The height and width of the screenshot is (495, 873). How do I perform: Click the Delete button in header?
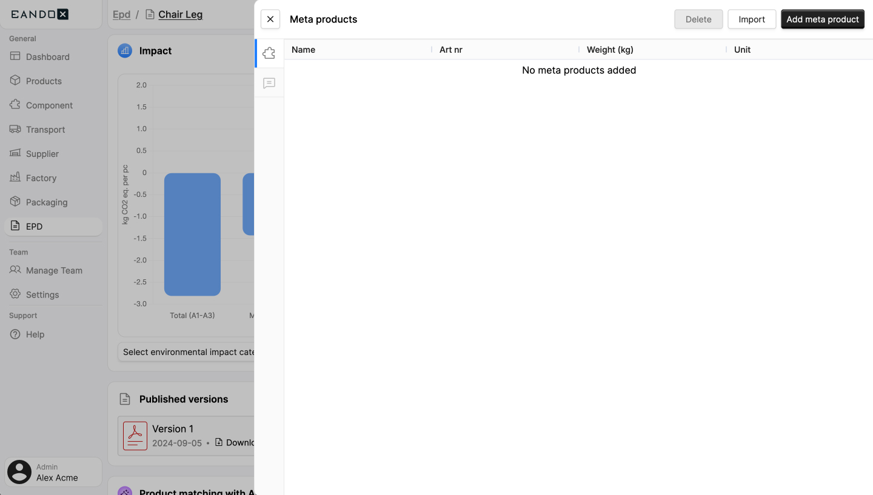698,19
